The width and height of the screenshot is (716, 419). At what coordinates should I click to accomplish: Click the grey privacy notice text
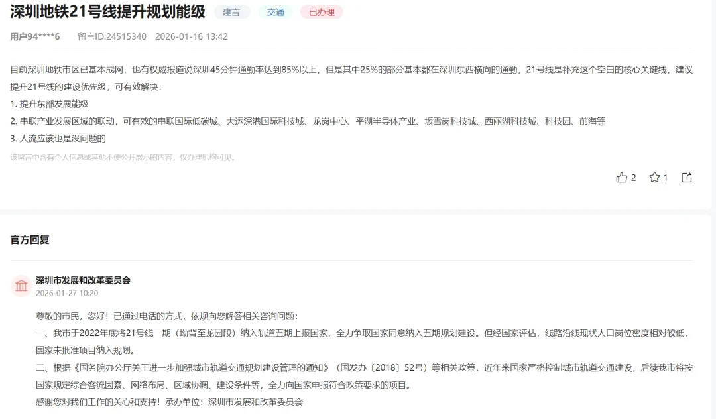(x=123, y=158)
